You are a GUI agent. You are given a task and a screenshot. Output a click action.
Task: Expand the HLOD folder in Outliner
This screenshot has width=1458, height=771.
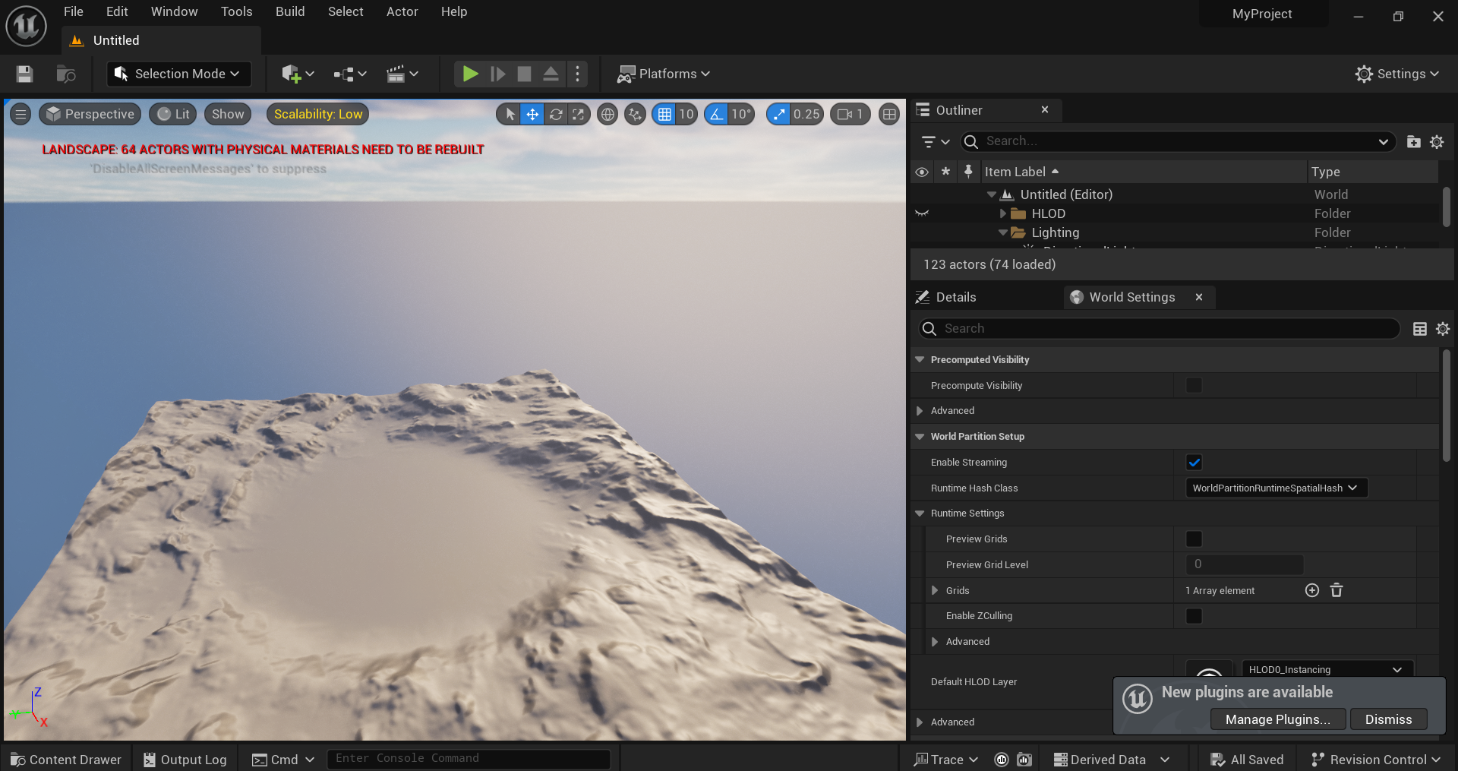[1003, 213]
